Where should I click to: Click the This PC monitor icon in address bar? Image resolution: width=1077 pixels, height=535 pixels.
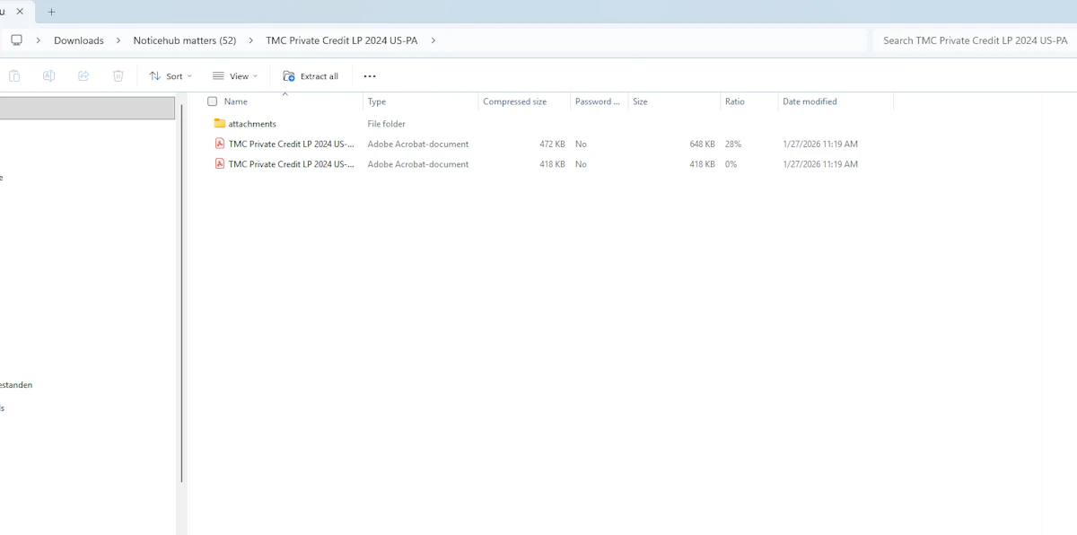pos(16,40)
